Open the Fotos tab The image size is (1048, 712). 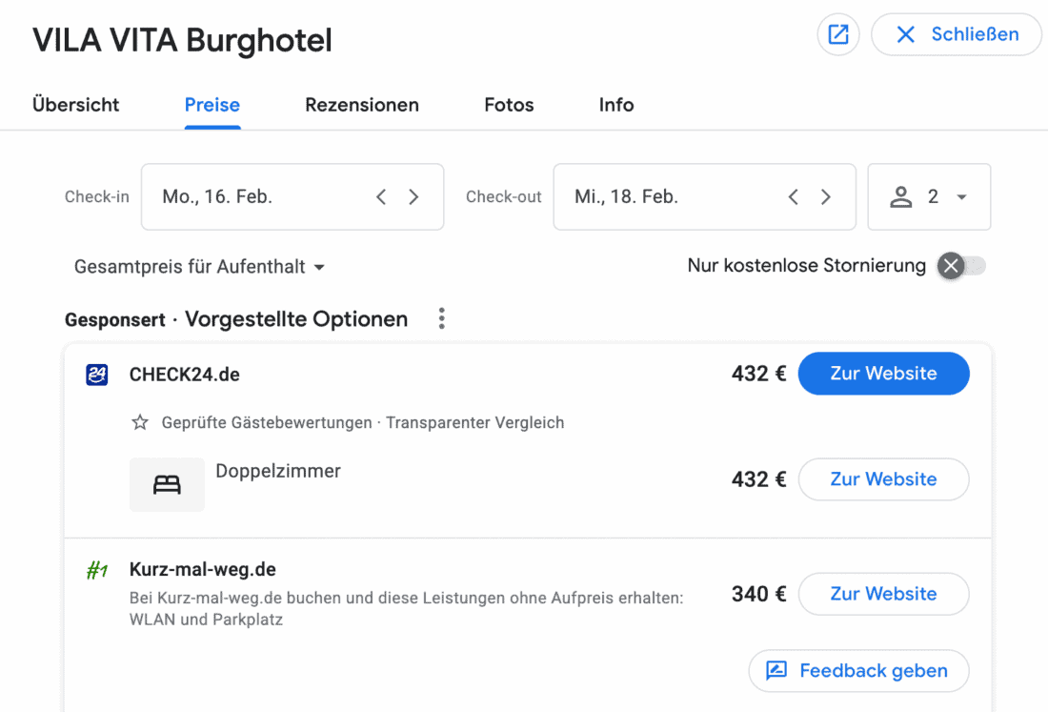tap(508, 105)
